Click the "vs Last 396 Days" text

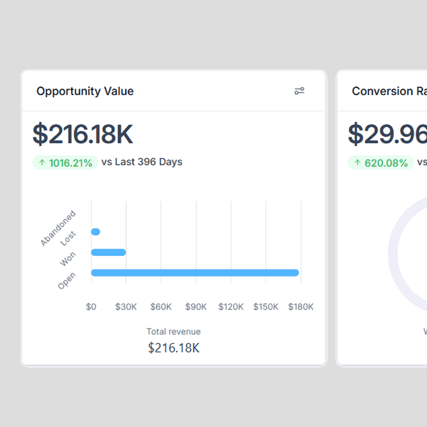[x=142, y=162]
